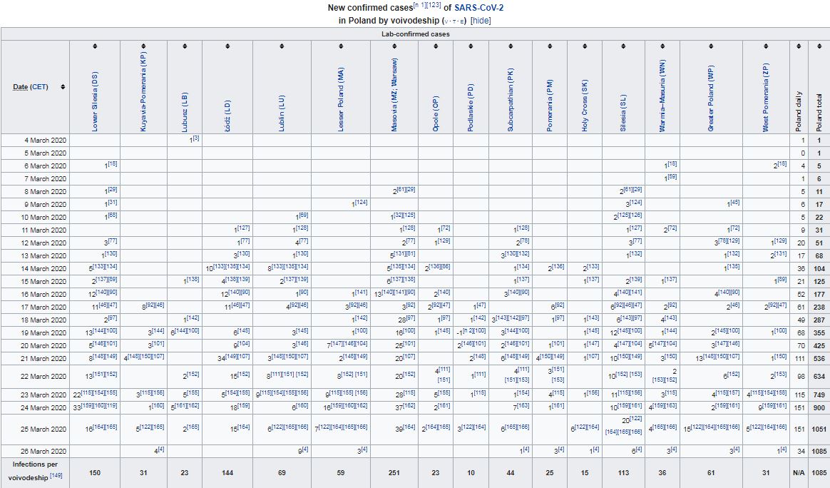The height and width of the screenshot is (488, 830).
Task: Open the Holy Cross (SK) header link
Action: click(x=585, y=105)
